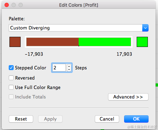Click the green end color swatch

click(x=142, y=42)
